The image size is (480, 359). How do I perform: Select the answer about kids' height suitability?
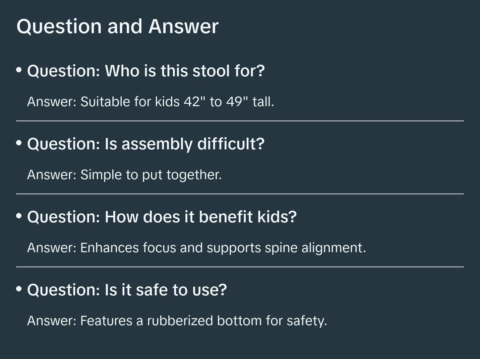click(x=151, y=102)
